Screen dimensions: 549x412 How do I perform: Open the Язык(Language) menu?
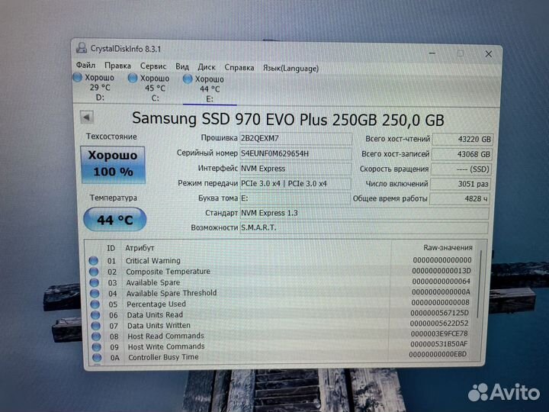tap(291, 68)
